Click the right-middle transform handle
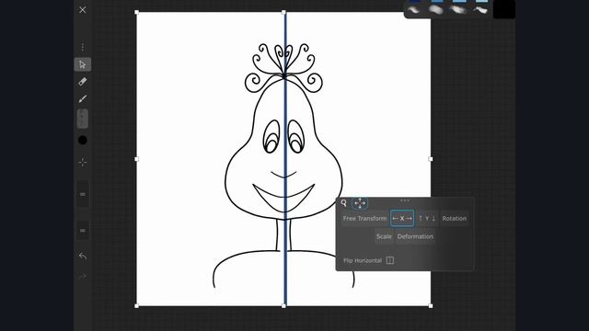The image size is (589, 331). coord(431,159)
